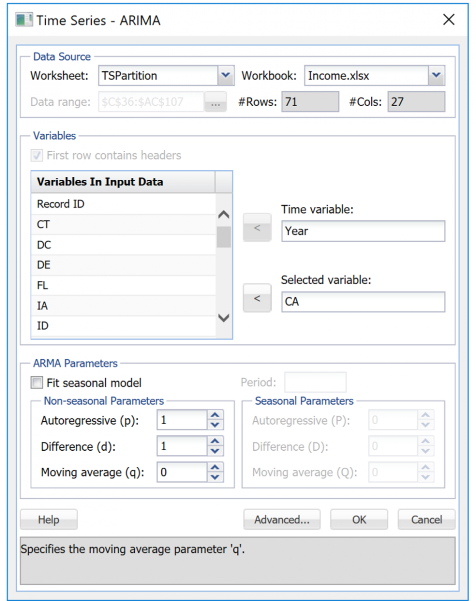Increase the Difference (d) value
Screen dimensions: 476x601
point(215,441)
